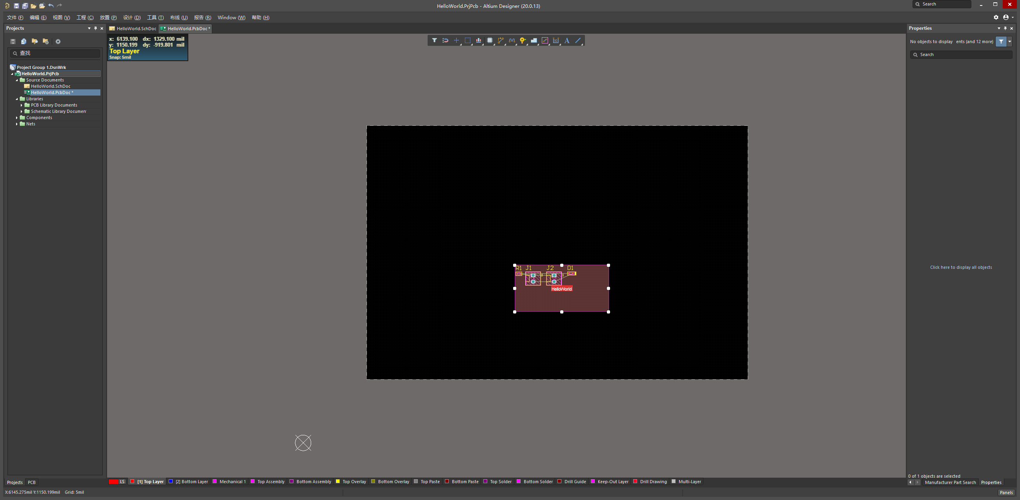
Task: Click the HelloWorld room label on PCB
Action: click(x=561, y=289)
